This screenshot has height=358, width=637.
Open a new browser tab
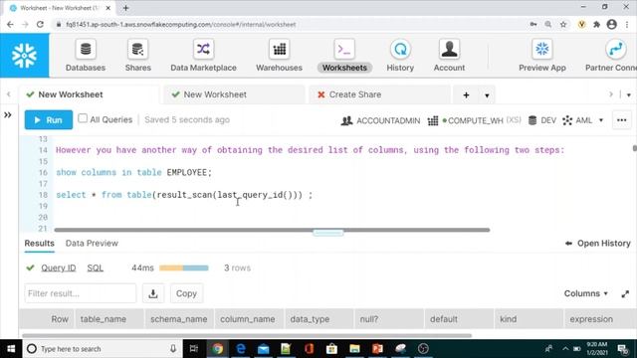point(126,8)
